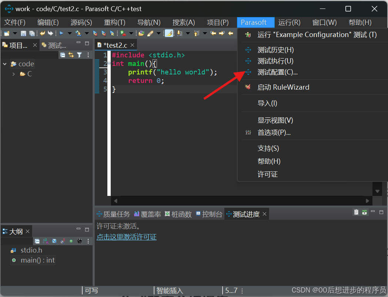Click the Previous annotation up-arrow icon

click(197, 33)
